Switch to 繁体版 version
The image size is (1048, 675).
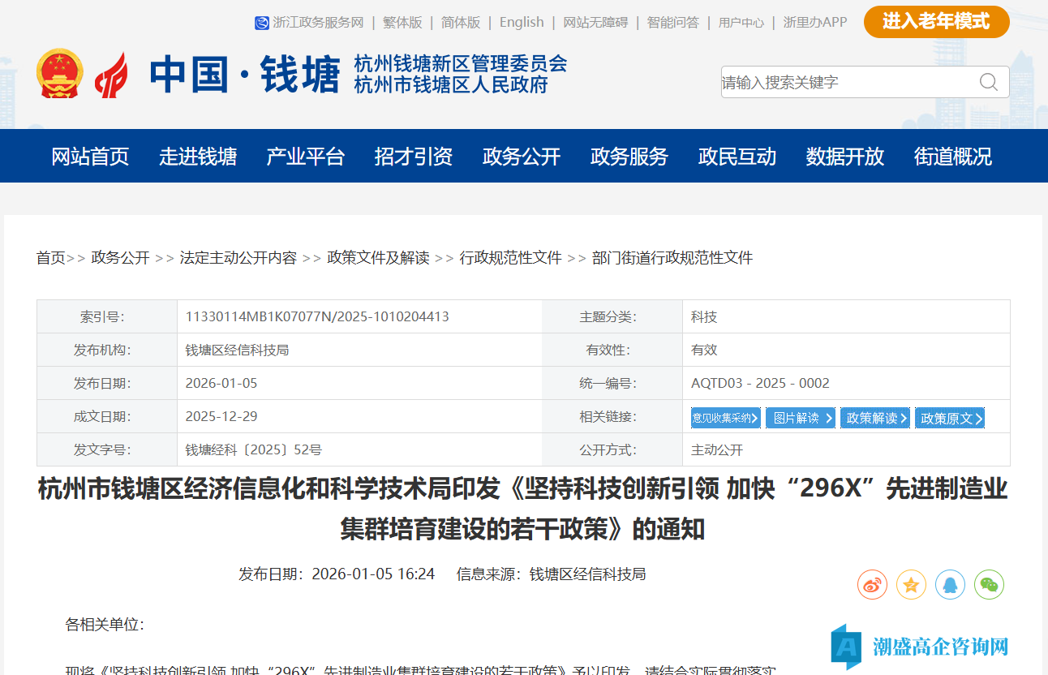(402, 23)
